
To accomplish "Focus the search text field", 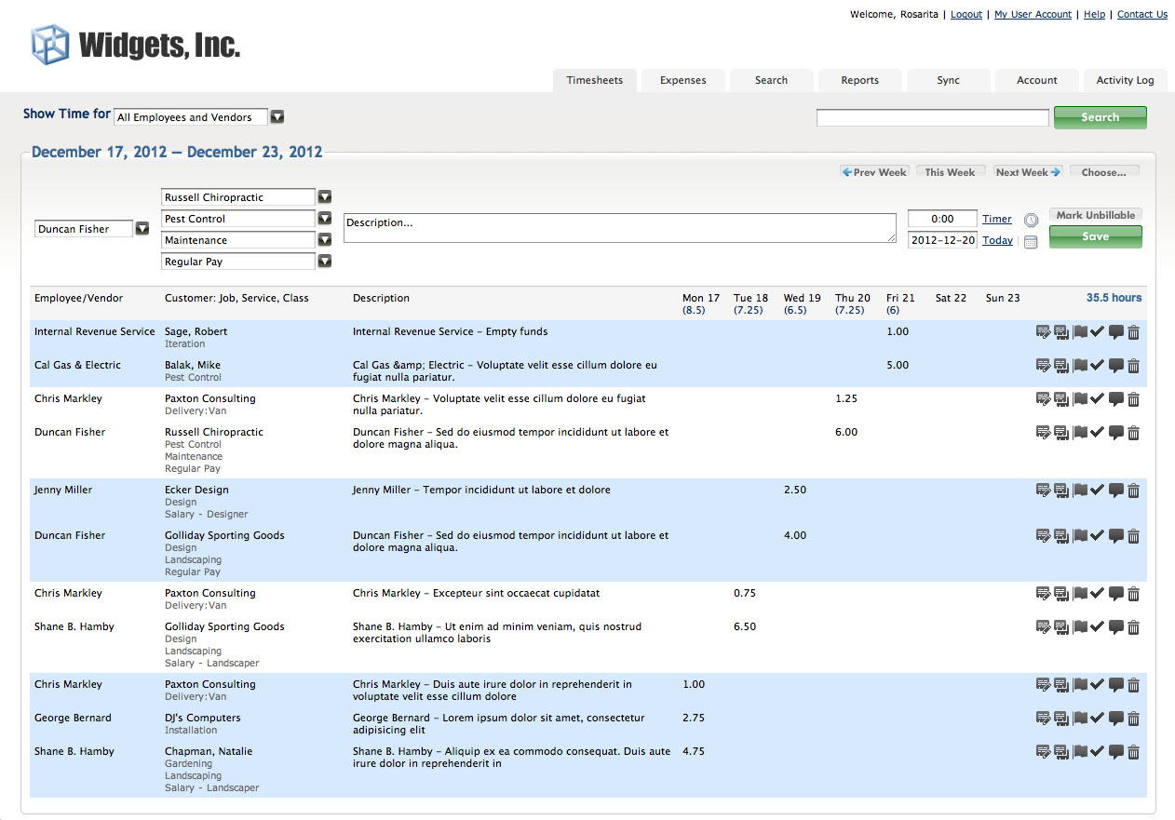I will coord(933,118).
